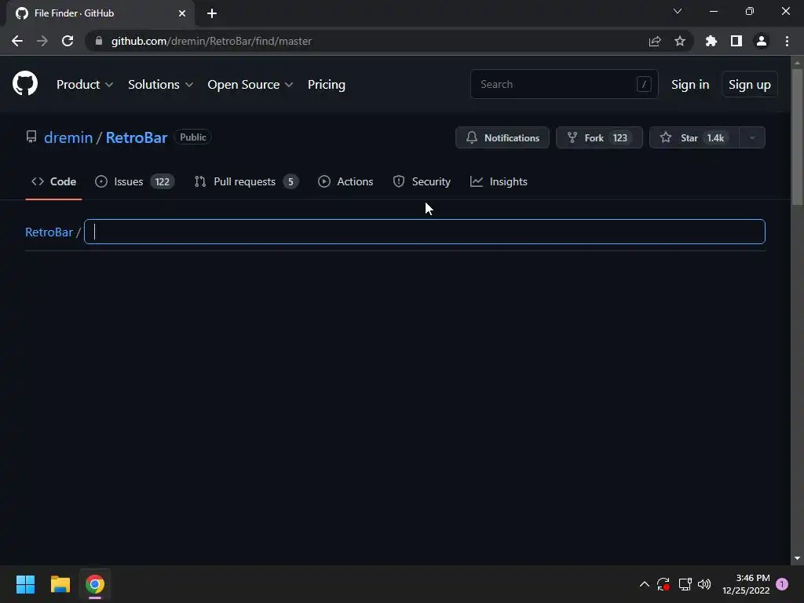Close the File Finder GitHub tab
804x603 pixels.
[x=181, y=13]
